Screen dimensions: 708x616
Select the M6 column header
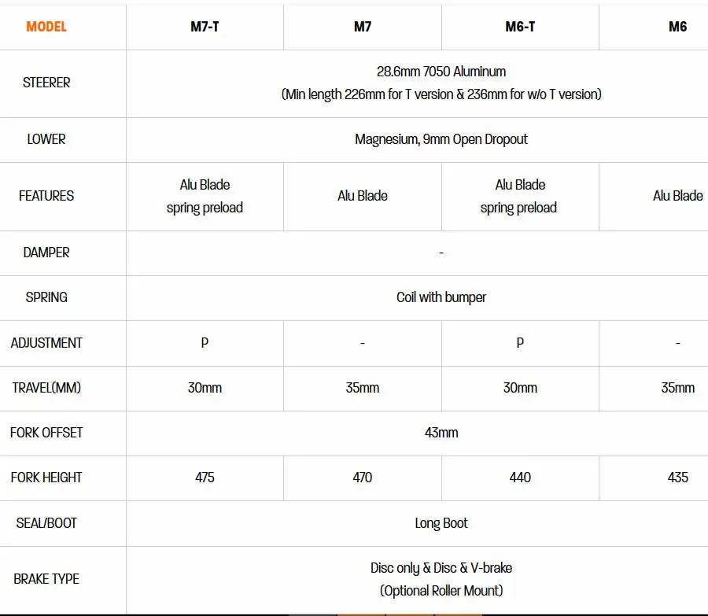coord(678,27)
